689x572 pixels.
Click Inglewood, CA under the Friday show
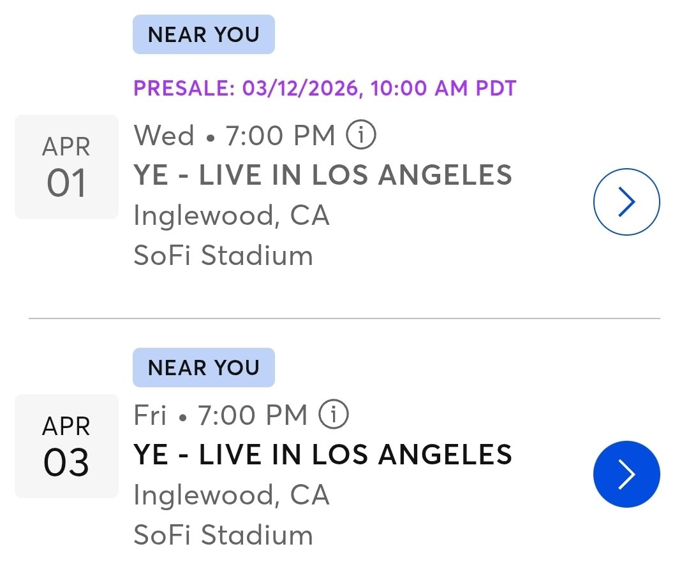231,495
